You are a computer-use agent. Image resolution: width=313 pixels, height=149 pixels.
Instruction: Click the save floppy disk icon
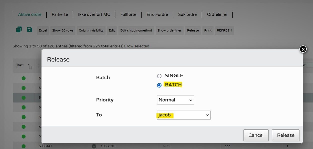tap(29, 30)
